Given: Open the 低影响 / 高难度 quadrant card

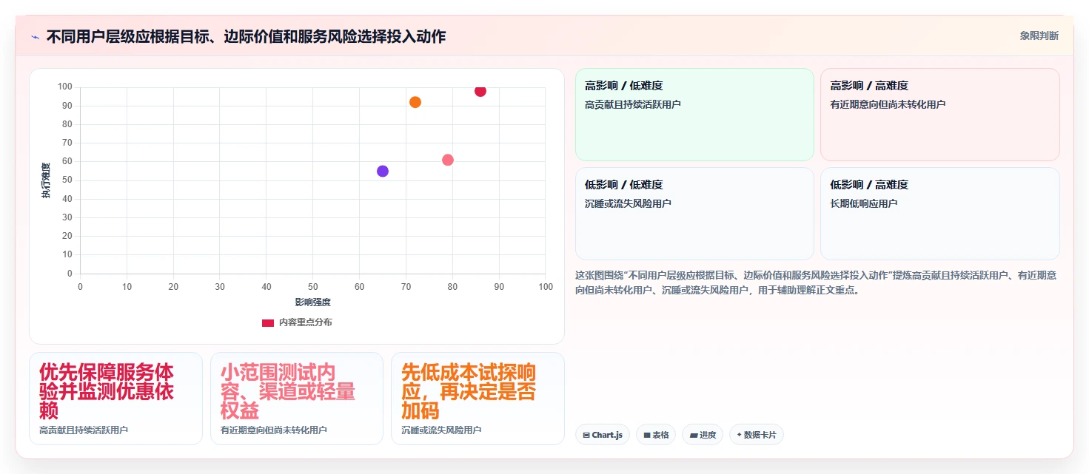Looking at the screenshot, I should point(939,214).
